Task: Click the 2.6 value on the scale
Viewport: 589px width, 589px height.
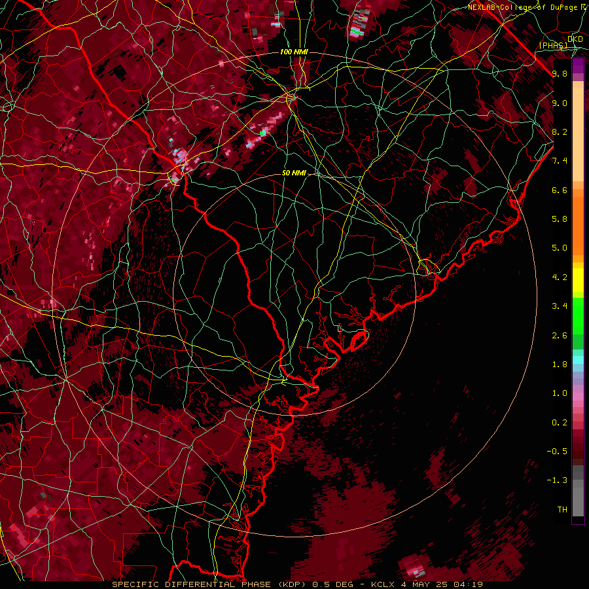Action: click(560, 336)
